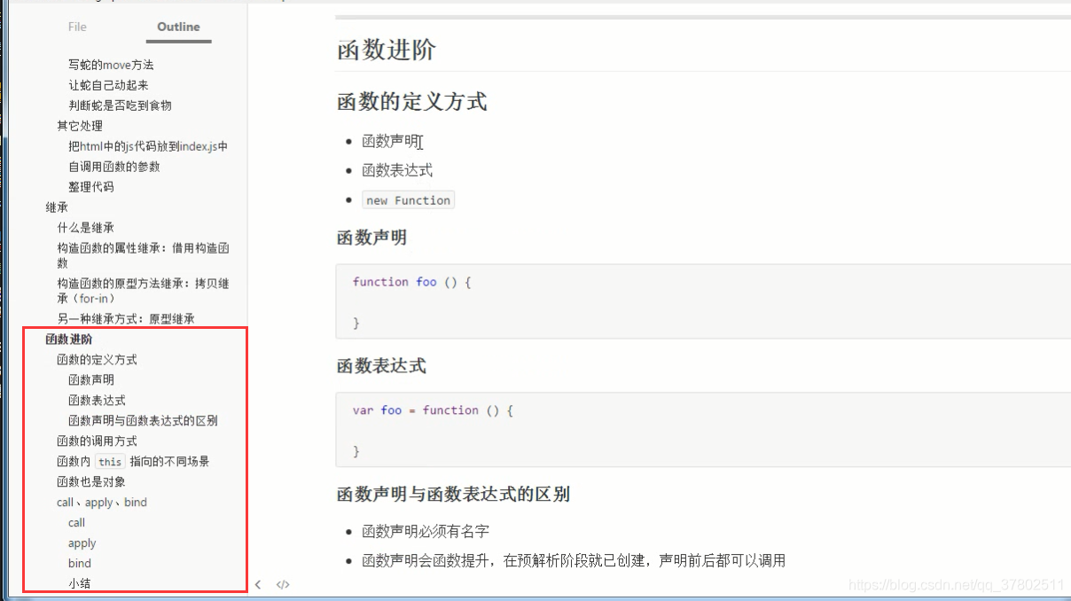
Task: Select outline item 函数也是对象
Action: (x=91, y=482)
